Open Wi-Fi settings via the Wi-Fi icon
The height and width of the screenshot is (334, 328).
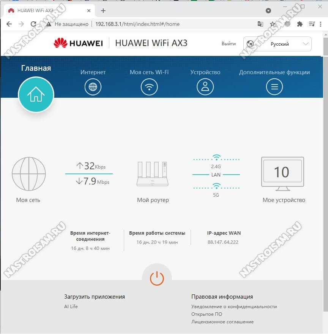coord(149,87)
